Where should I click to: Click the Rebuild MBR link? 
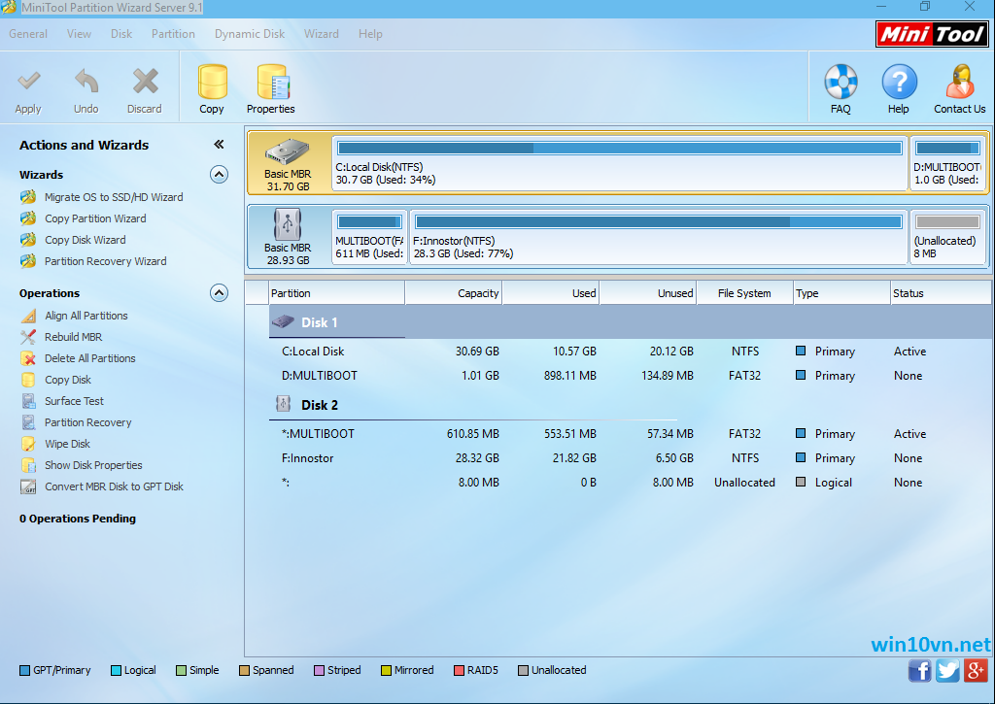(x=74, y=337)
